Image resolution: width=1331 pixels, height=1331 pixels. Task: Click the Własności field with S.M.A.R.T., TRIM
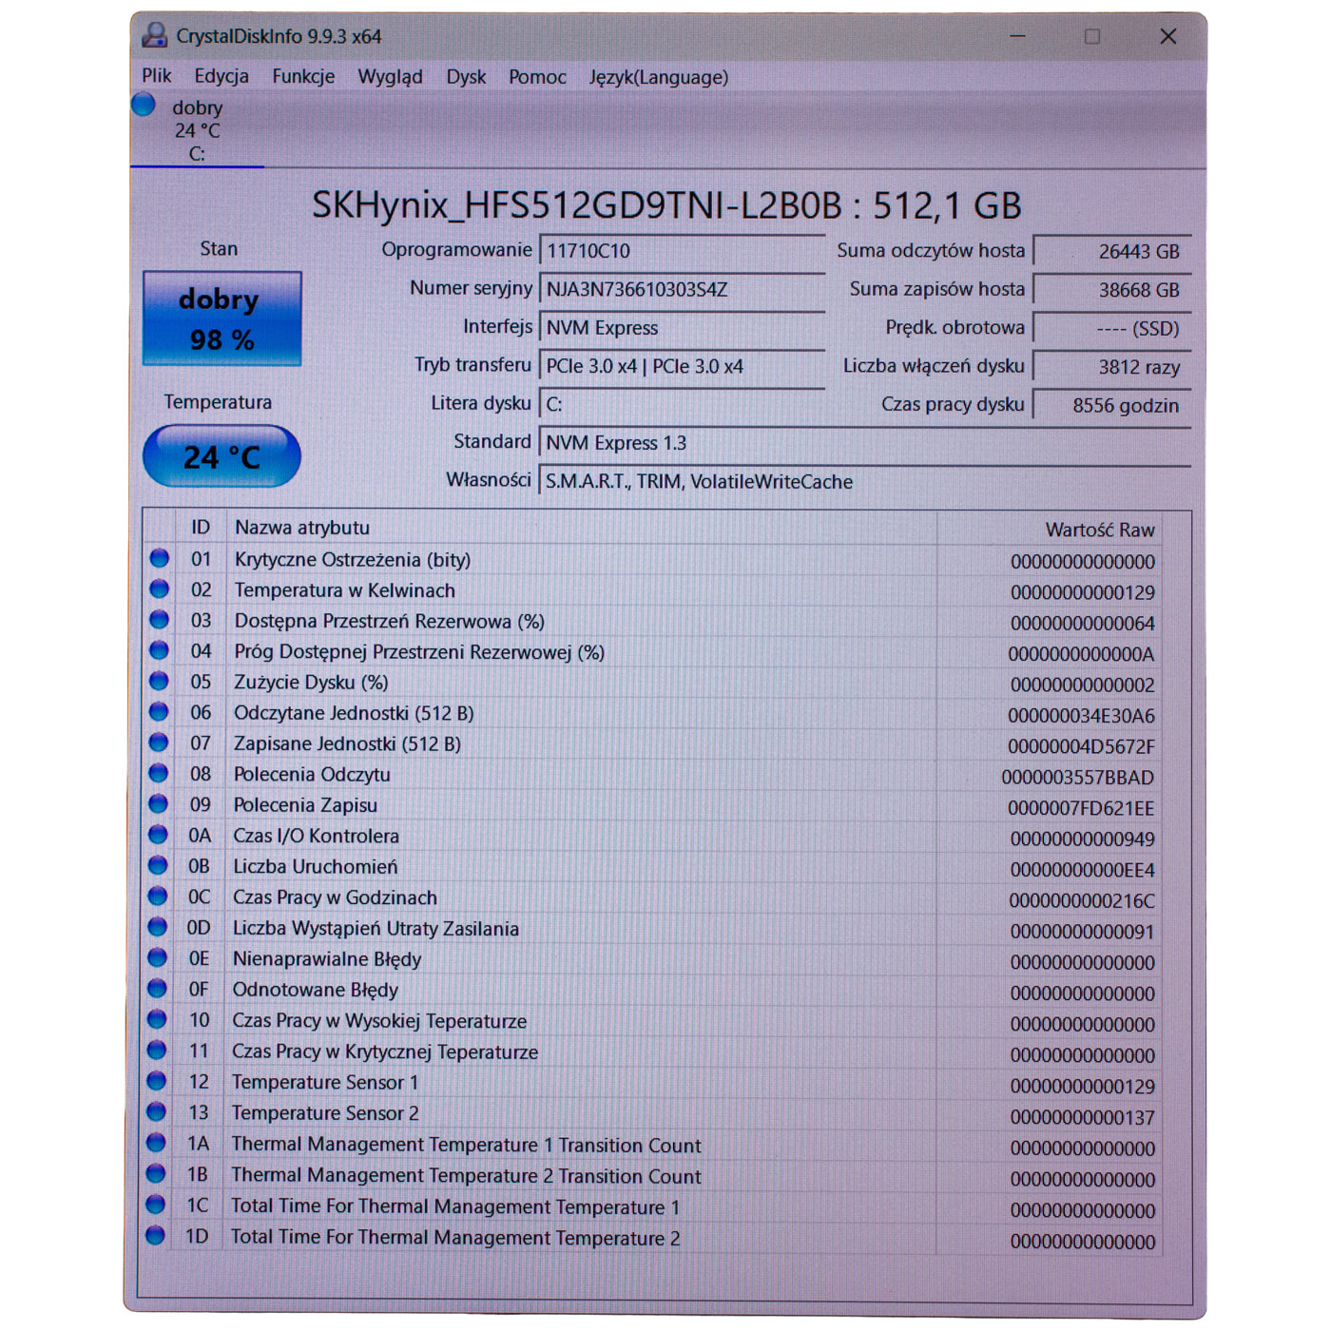pos(864,481)
